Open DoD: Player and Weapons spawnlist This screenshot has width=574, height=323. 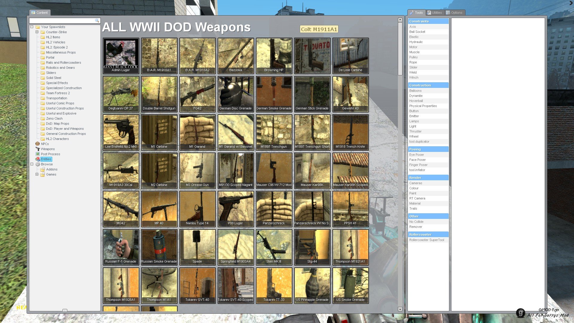[x=65, y=129]
